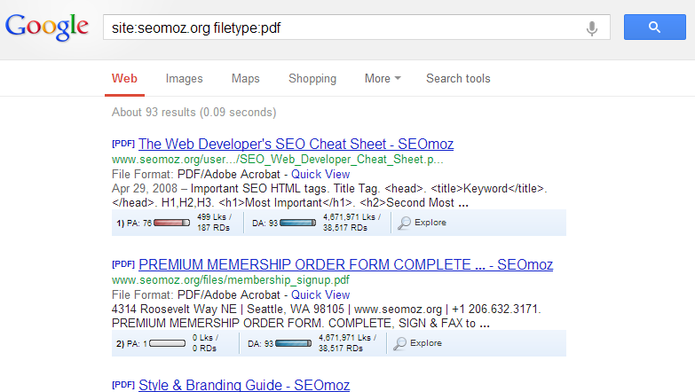Switch to the Maps tab

tap(245, 79)
